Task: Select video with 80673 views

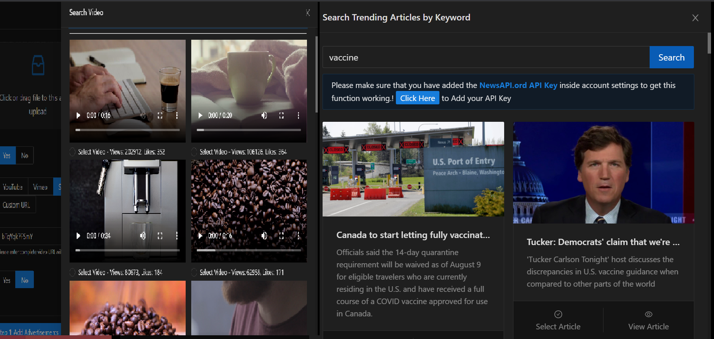Action: click(73, 273)
